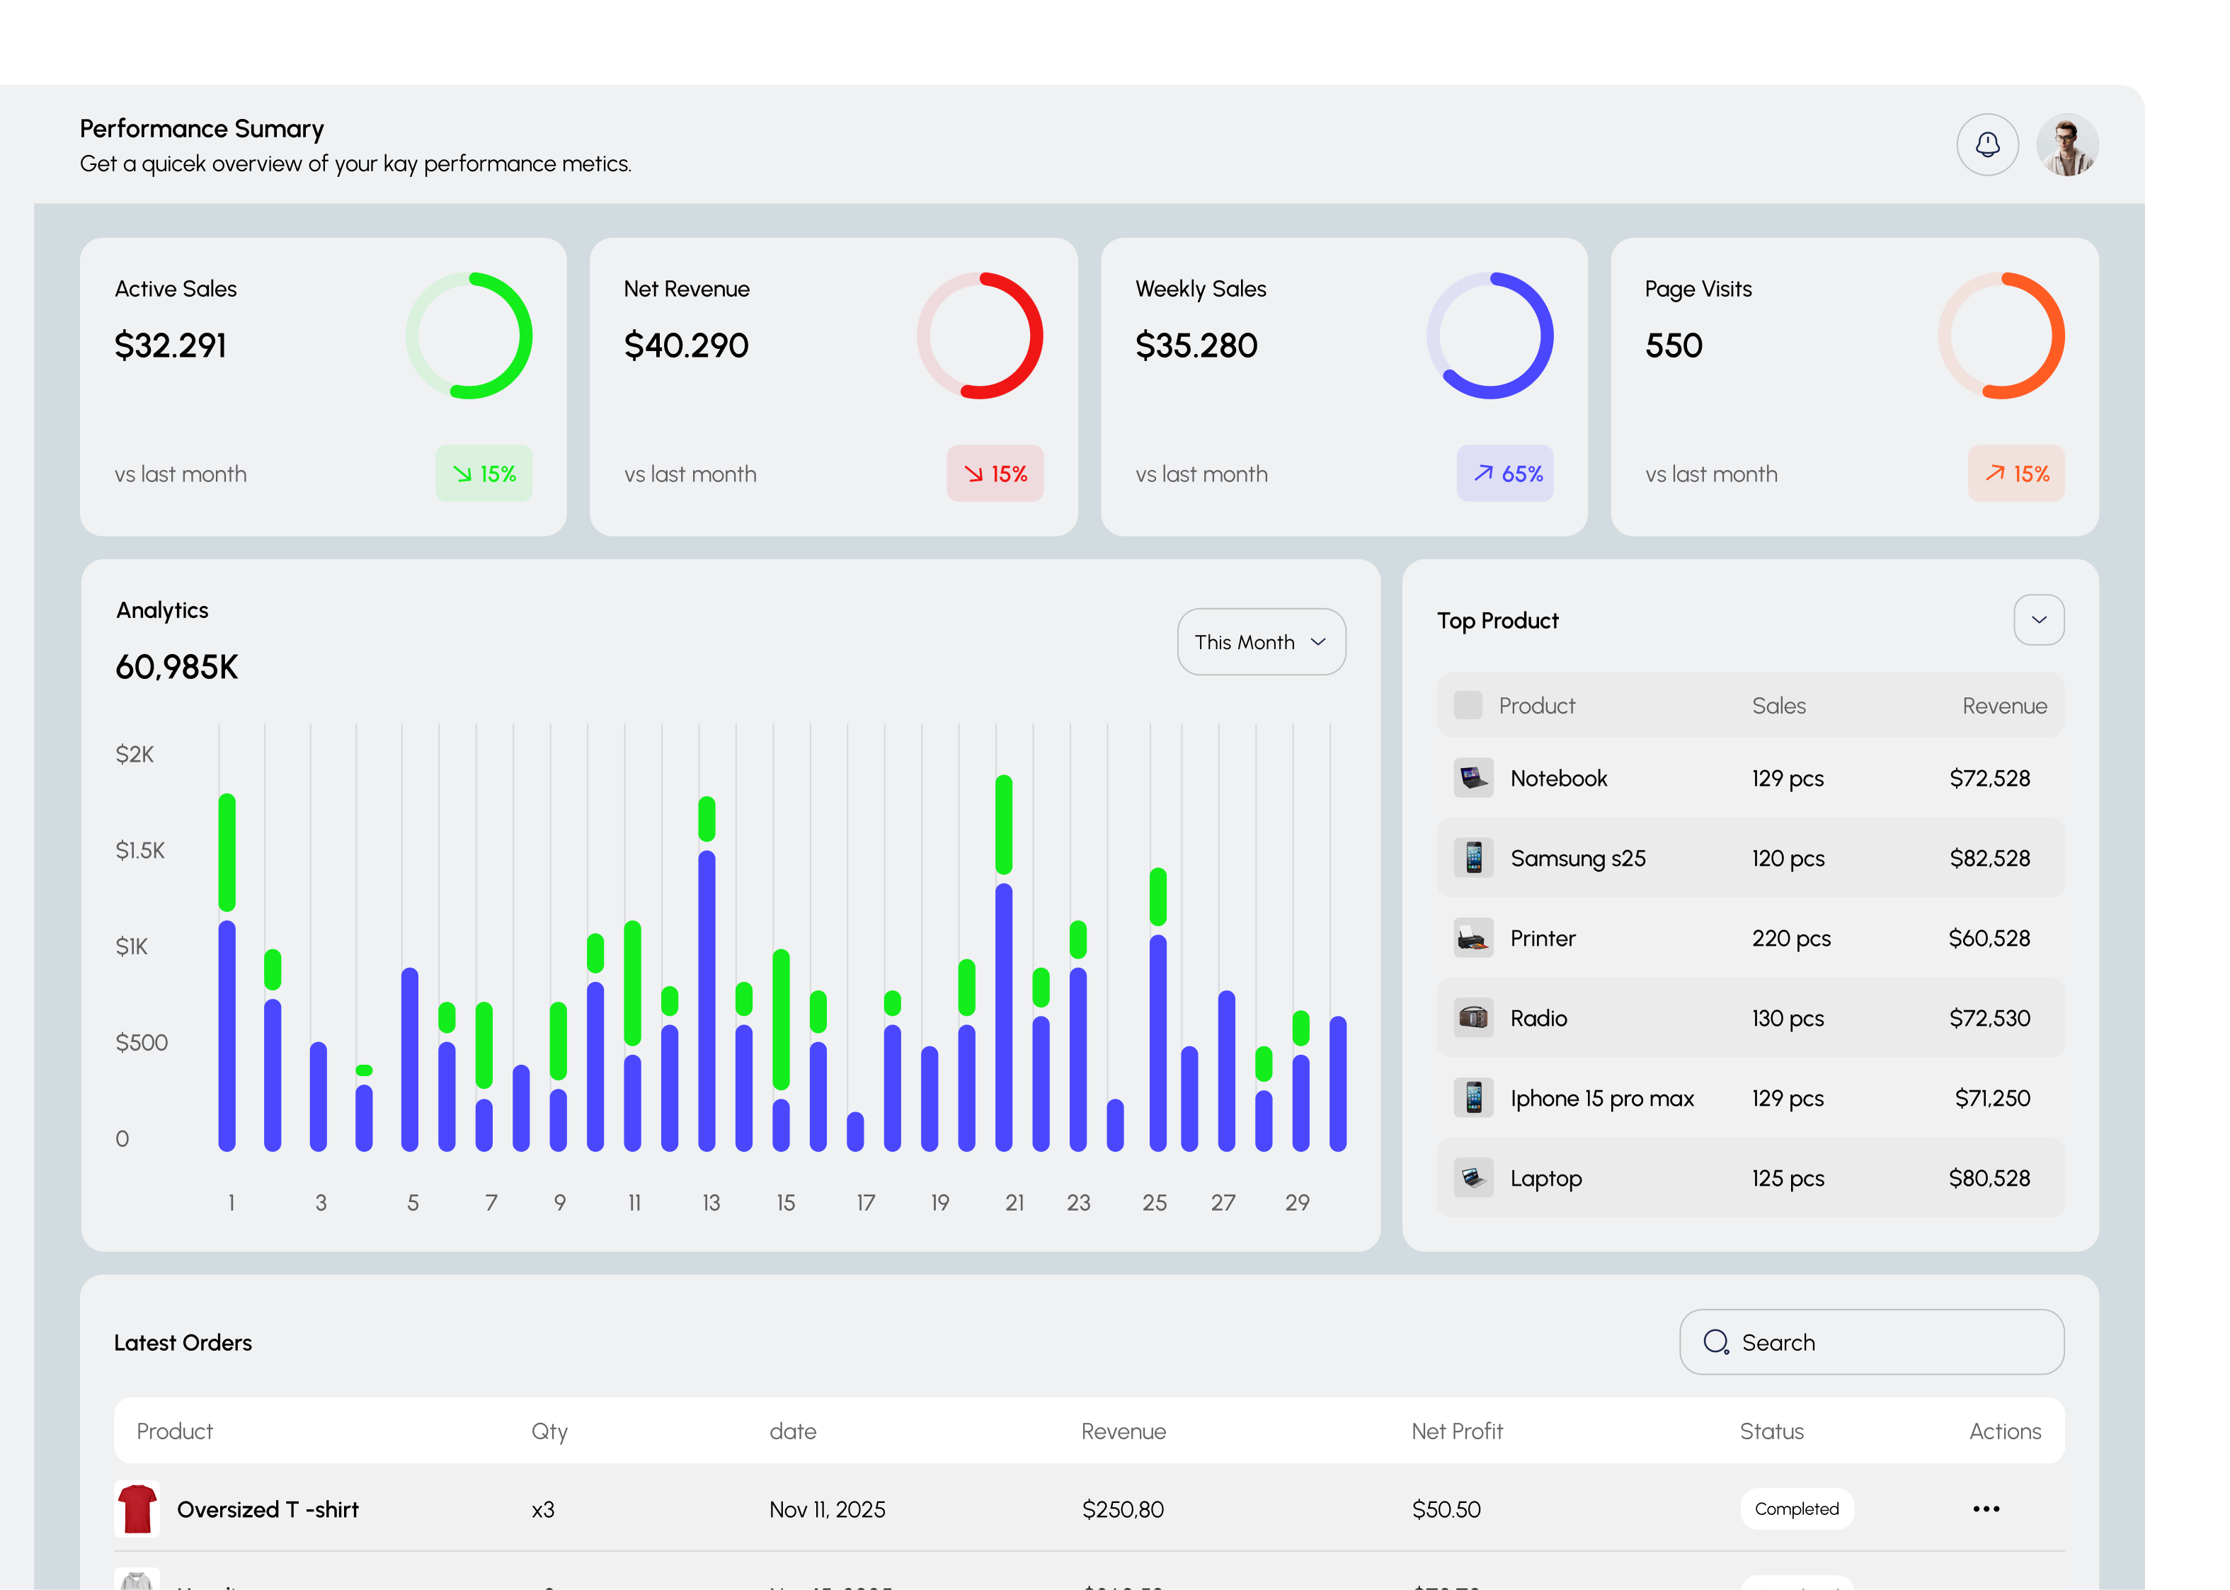Screen dimensions: 2230x1590
Task: Click the Net Profit column header
Action: (1457, 1431)
